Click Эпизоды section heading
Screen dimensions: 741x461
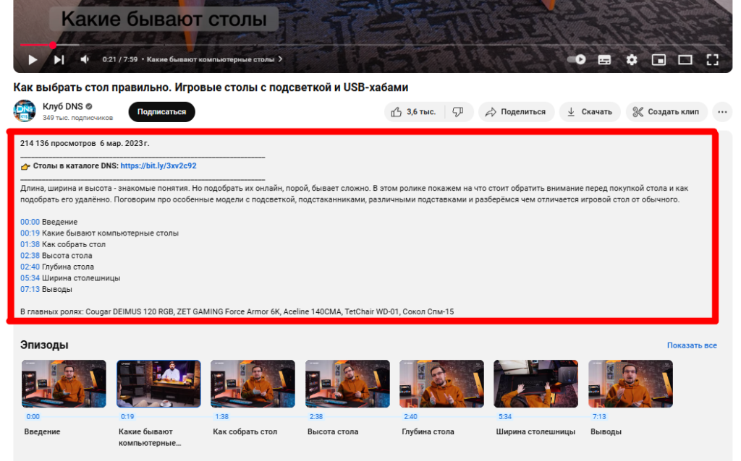(x=44, y=345)
